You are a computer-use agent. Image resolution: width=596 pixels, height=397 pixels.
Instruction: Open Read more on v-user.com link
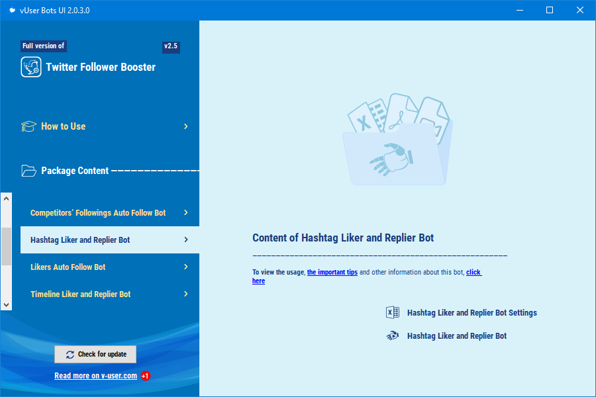96,376
